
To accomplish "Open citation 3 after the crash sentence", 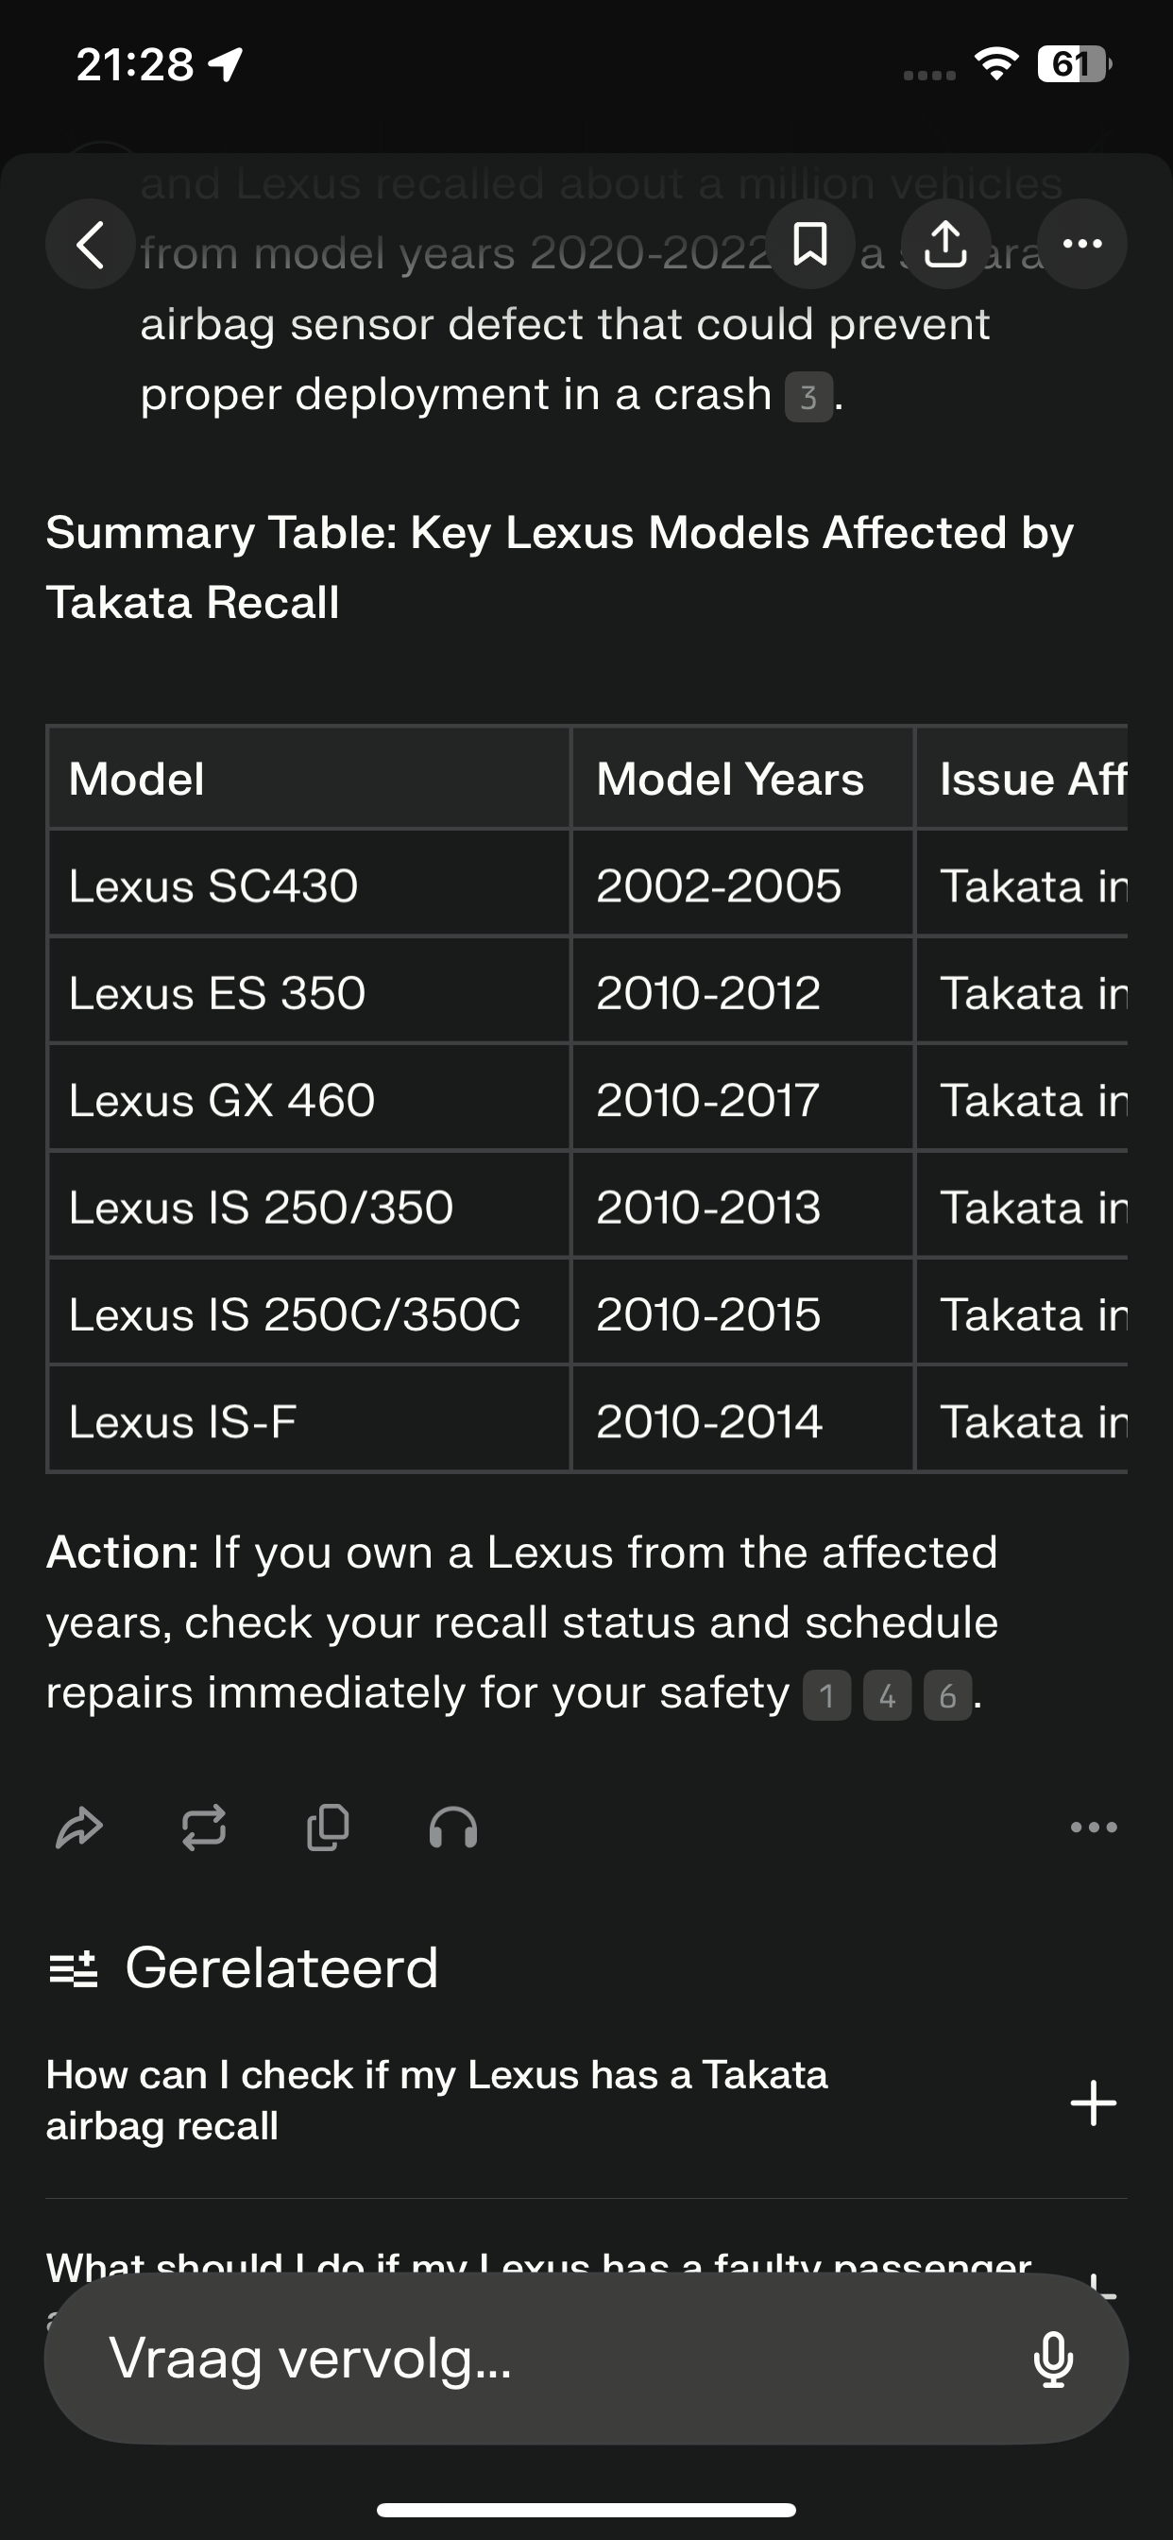I will click(808, 398).
